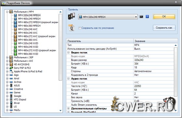This screenshot has height=118, width=182.
Task: Click the device tree scroll-down arrow
Action: point(60,111)
